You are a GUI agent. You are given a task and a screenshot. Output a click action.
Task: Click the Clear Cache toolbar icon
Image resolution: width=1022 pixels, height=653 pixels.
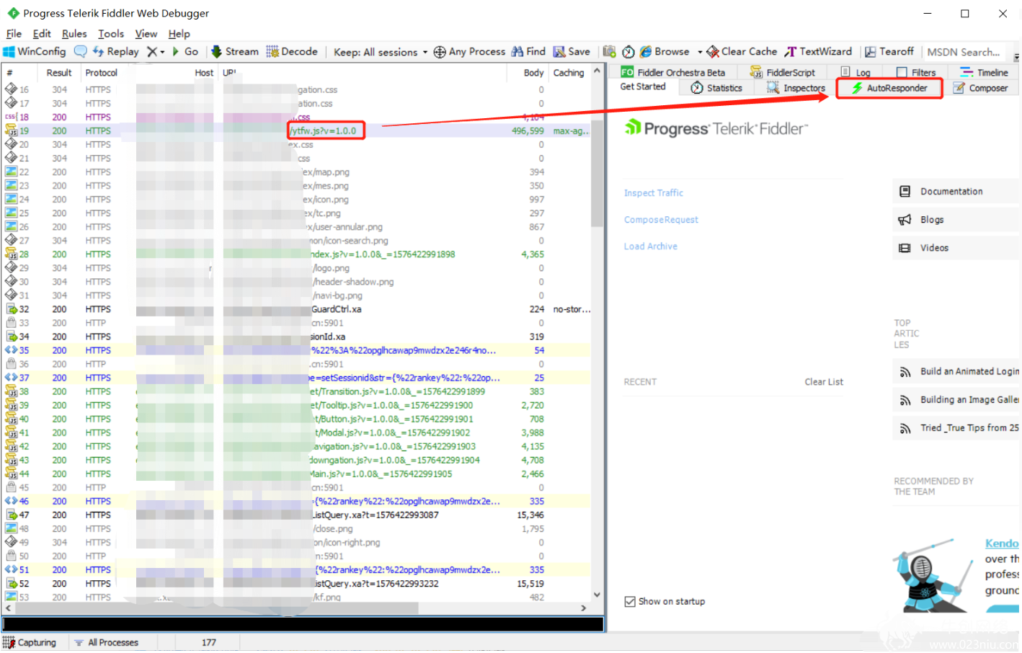click(x=713, y=52)
